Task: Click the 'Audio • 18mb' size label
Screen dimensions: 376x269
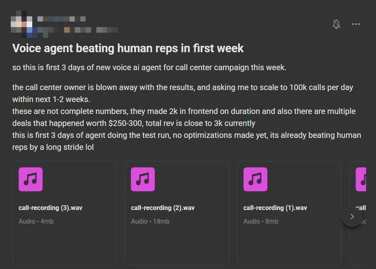Action: pos(150,221)
